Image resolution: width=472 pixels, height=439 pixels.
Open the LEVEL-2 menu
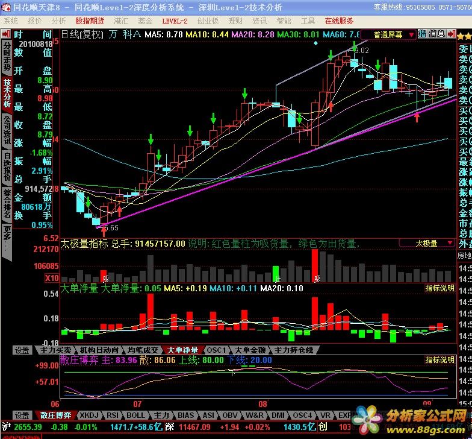(175, 21)
